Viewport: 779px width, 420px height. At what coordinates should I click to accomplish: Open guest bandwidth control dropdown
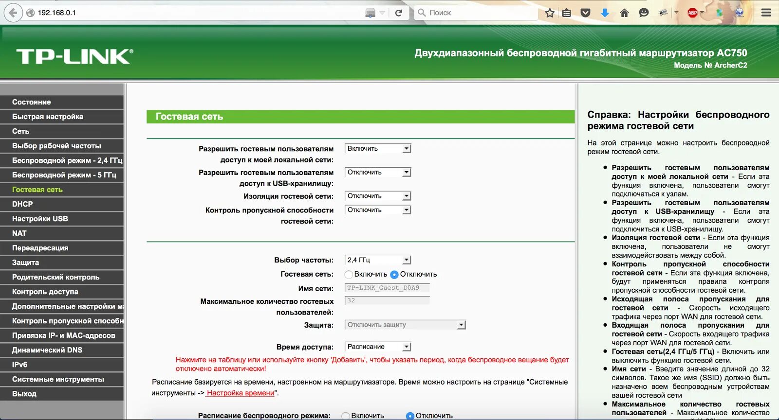(378, 210)
